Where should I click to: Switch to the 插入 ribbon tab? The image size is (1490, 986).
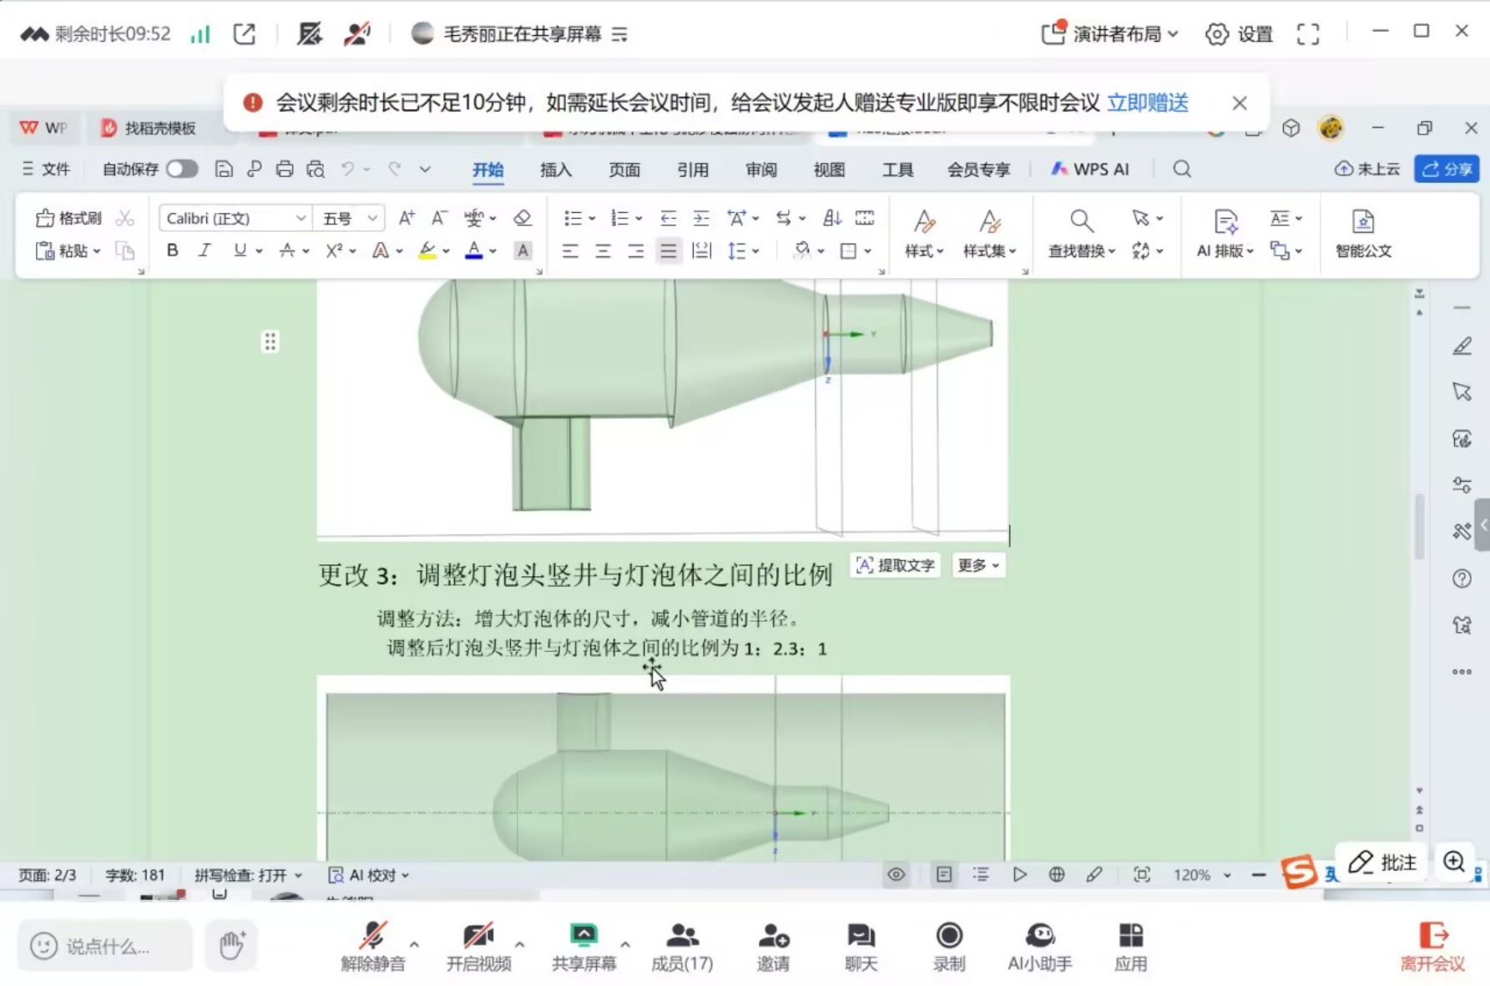point(555,169)
